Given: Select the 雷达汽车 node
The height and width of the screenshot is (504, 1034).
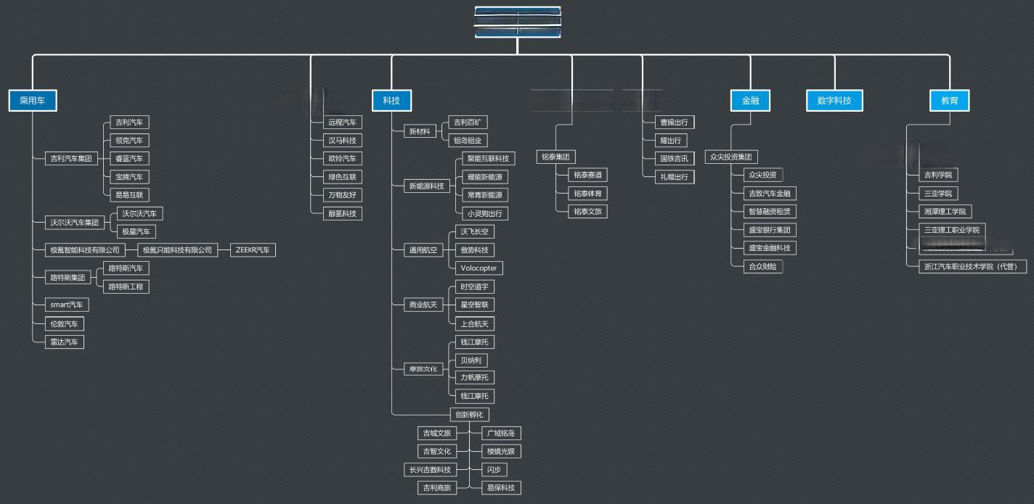Looking at the screenshot, I should click(x=64, y=342).
